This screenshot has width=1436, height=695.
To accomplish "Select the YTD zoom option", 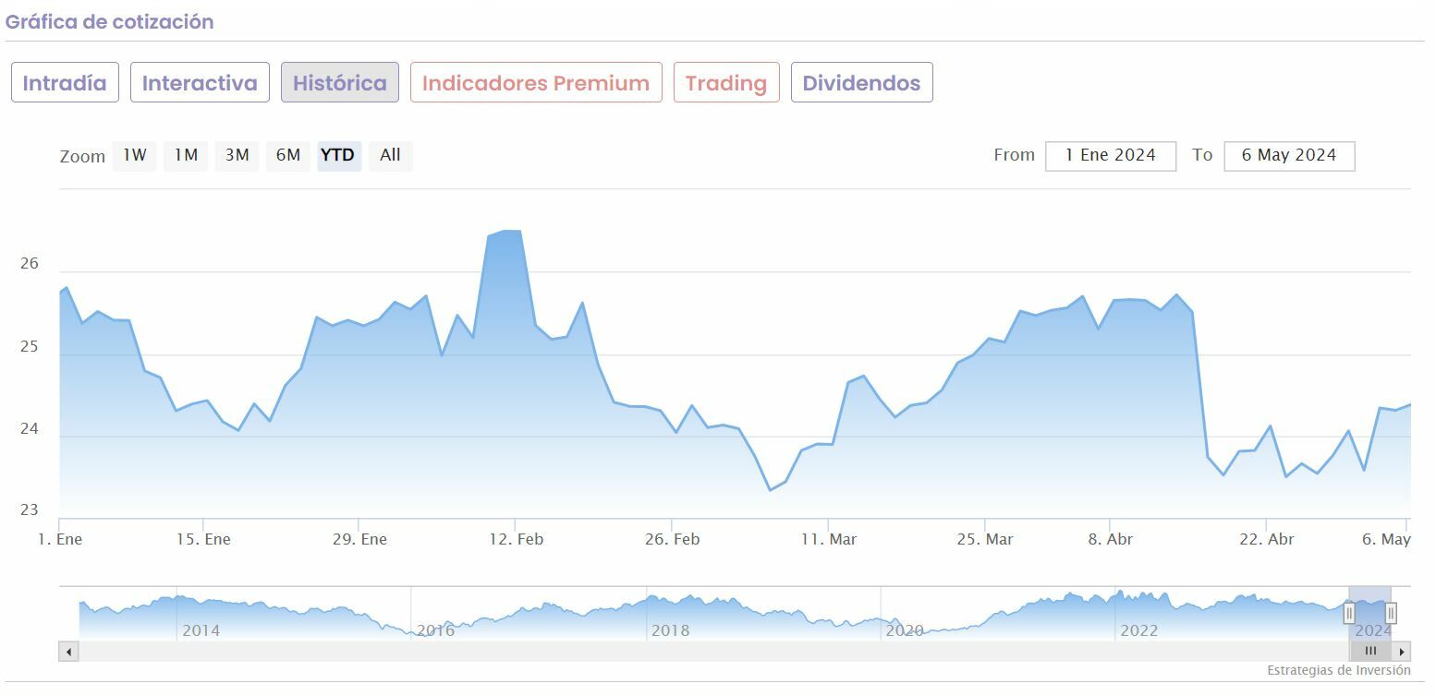I will click(x=338, y=156).
